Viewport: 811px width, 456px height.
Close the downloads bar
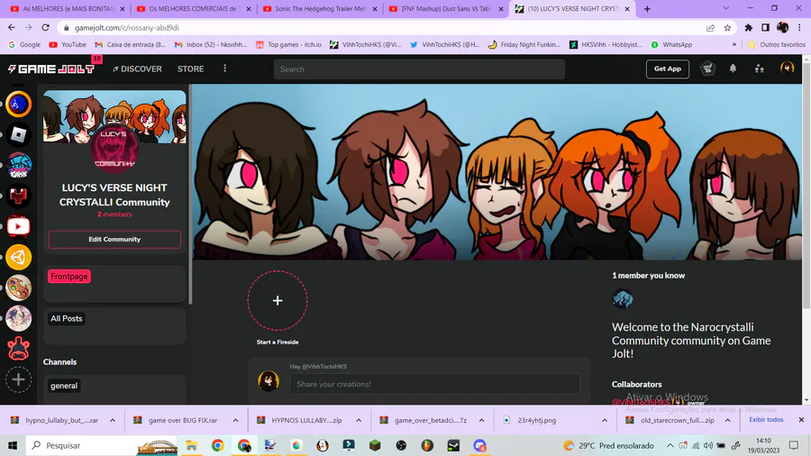[x=801, y=420]
